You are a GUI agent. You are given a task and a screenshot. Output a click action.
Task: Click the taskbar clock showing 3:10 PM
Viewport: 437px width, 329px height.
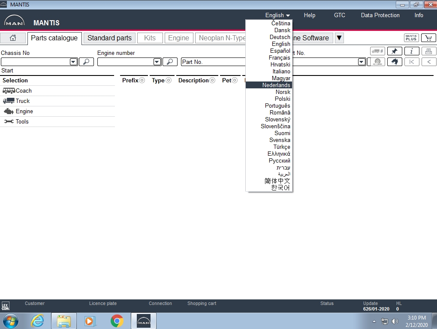(x=416, y=321)
